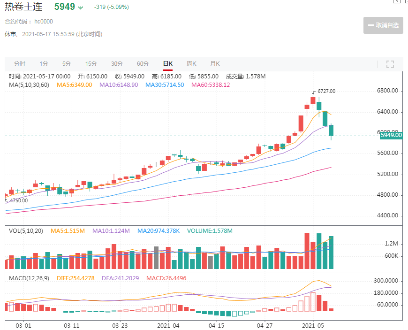Click the 5949.00 current price tag

pos(391,135)
